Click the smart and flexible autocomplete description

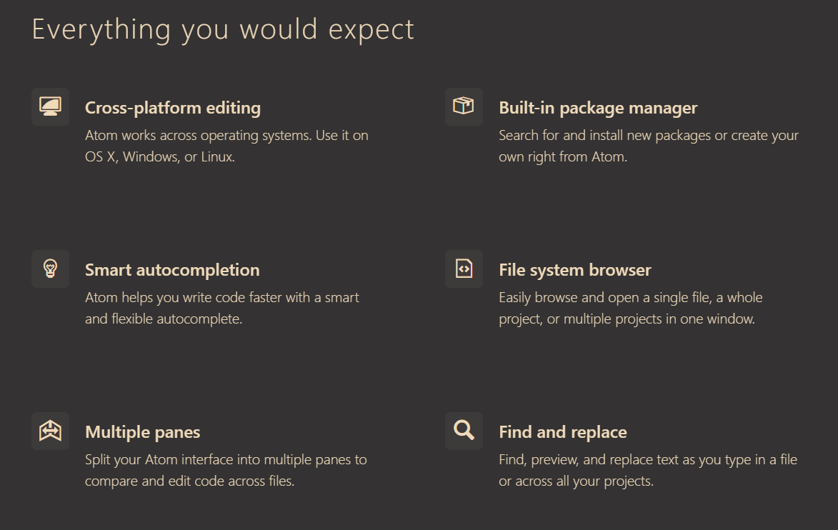tap(221, 308)
